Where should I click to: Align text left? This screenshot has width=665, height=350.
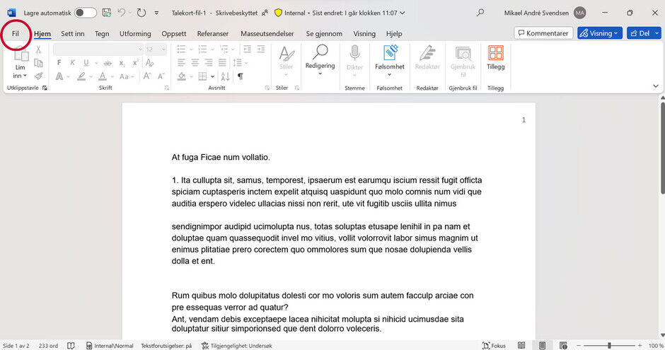pyautogui.click(x=181, y=63)
